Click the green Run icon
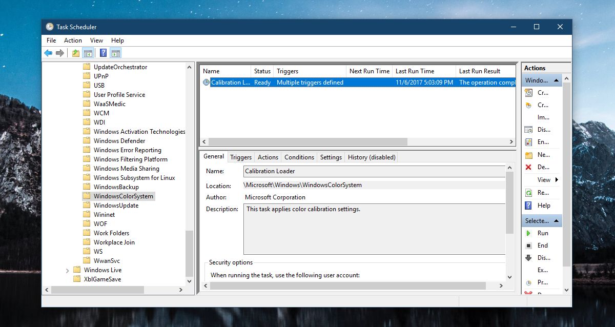This screenshot has width=615, height=327. click(x=528, y=233)
